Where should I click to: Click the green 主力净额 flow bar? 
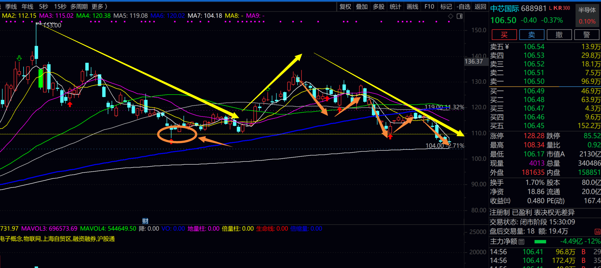point(540,242)
